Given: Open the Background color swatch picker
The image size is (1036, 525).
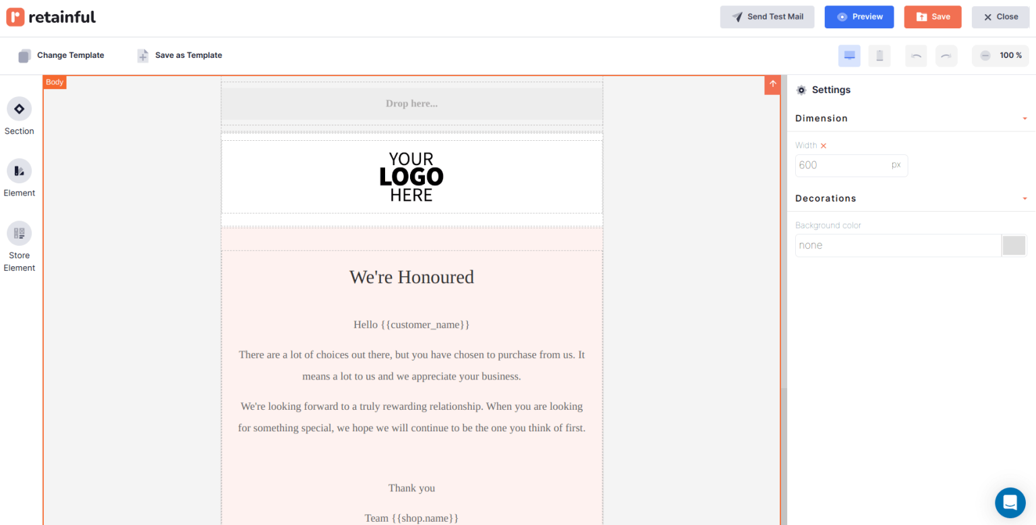Looking at the screenshot, I should click(1014, 245).
